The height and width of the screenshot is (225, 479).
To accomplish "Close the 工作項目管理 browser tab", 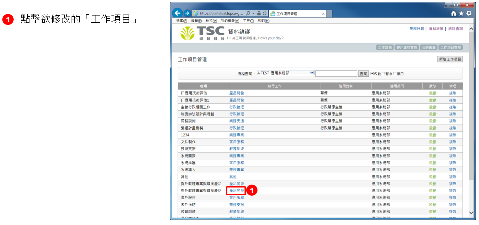I will coord(323,14).
